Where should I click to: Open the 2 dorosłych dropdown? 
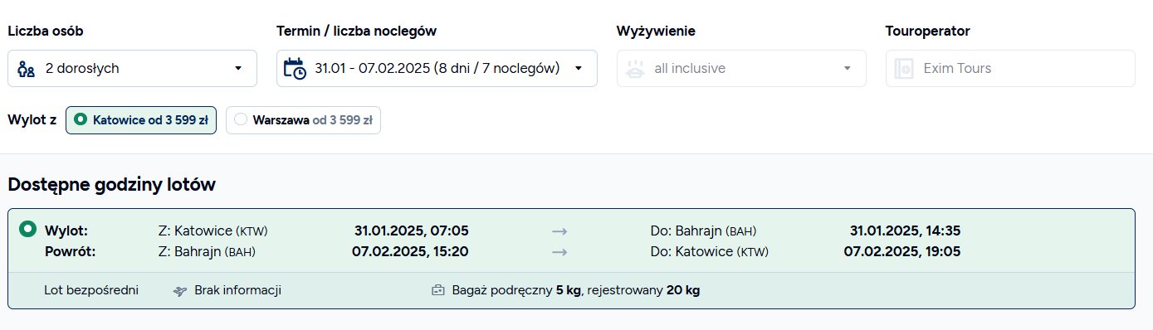coord(132,68)
